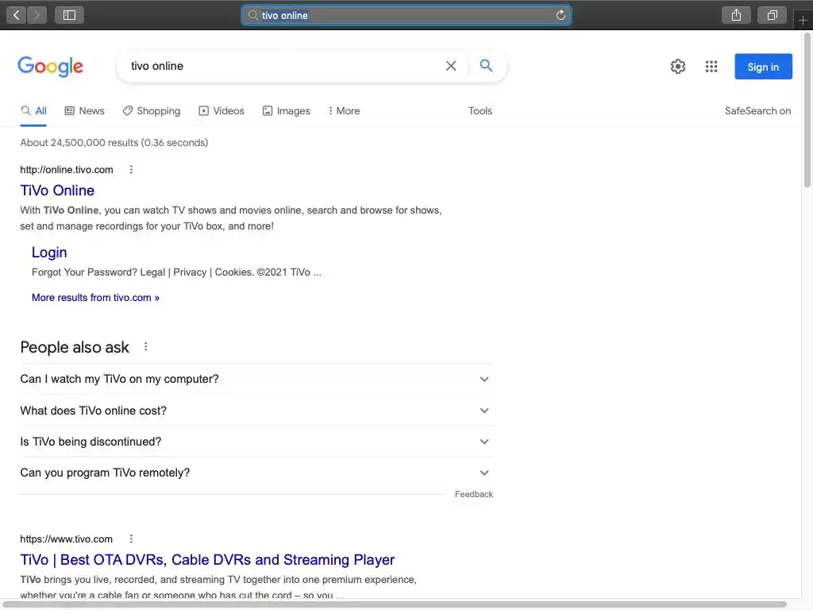Open the browser share button
Viewport: 813px width, 610px height.
[736, 15]
